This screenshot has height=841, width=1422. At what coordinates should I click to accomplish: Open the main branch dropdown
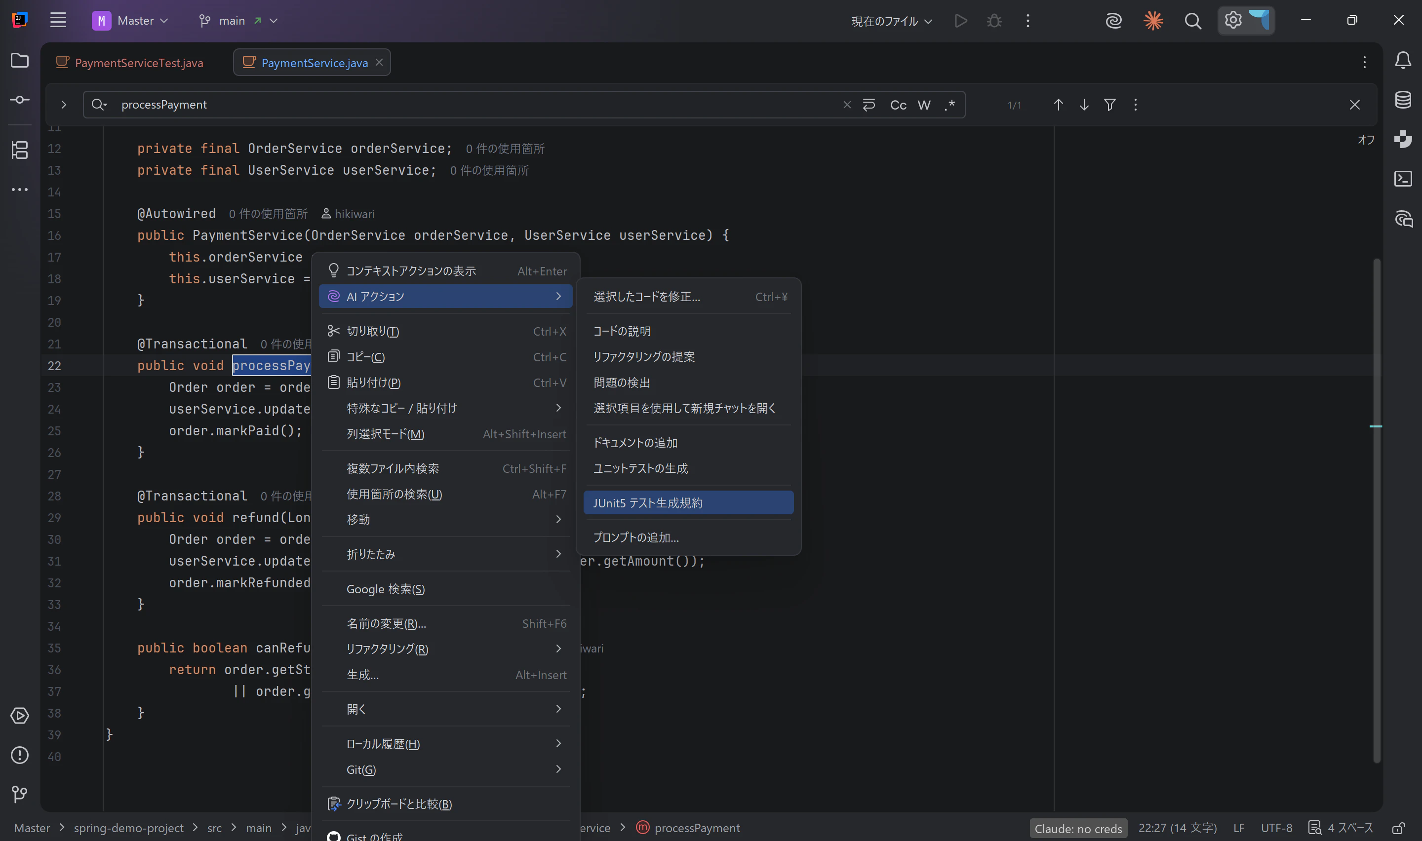238,21
